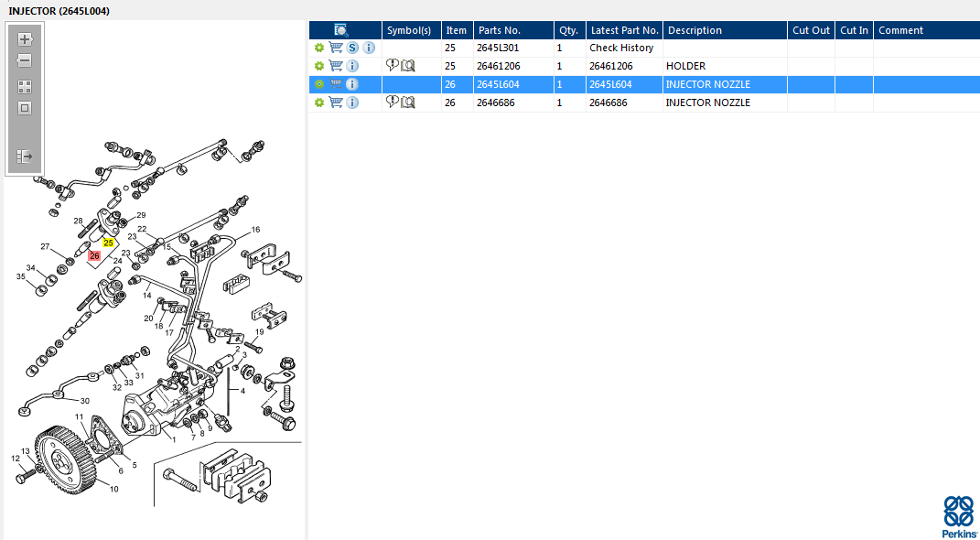This screenshot has height=540, width=980.
Task: Click callout number 19 on the diagram
Action: coord(259,331)
